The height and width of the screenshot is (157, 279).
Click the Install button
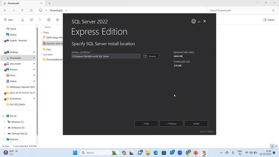point(196,123)
